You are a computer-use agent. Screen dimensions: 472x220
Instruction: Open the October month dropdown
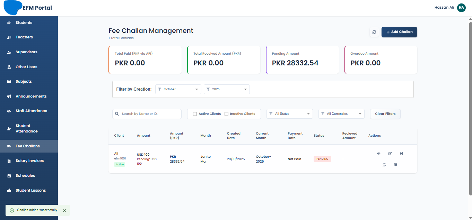178,89
